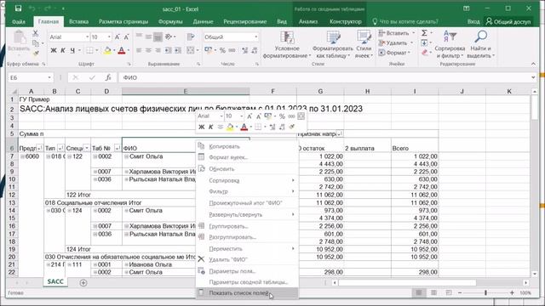Choose Копировать in context menu
Viewport: 545px width, 306px height.
coord(247,146)
